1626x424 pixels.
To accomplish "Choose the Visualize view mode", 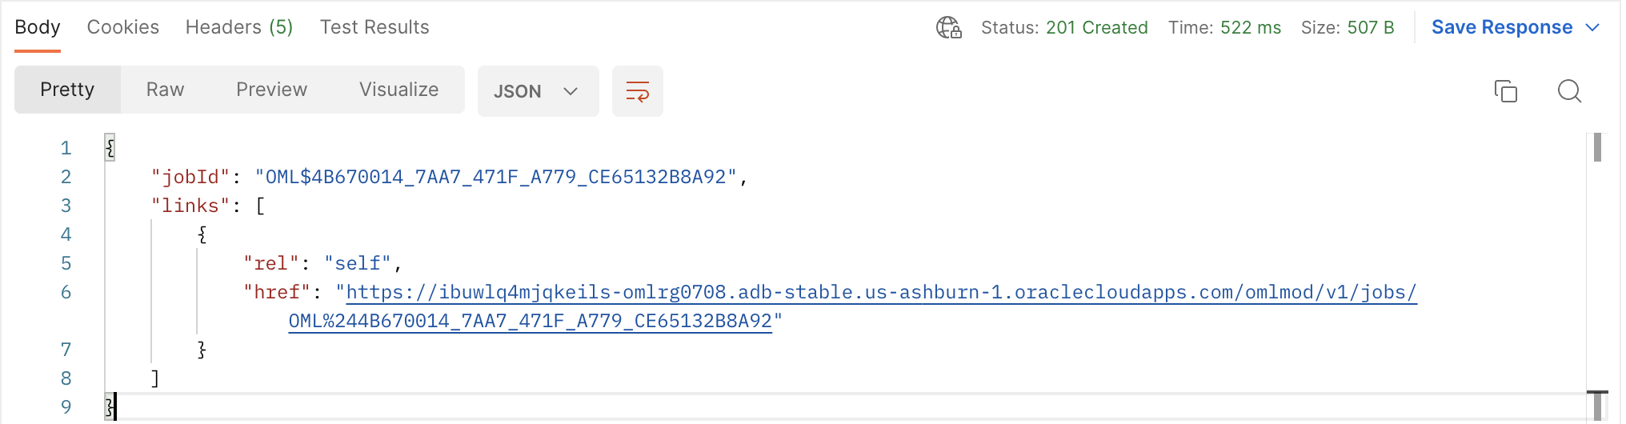I will click(398, 90).
